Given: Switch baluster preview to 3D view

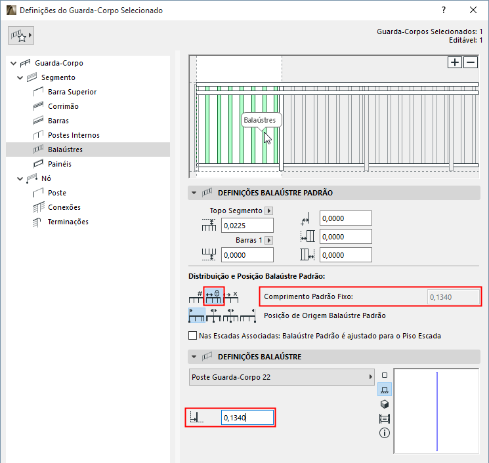Looking at the screenshot, I should click(385, 404).
